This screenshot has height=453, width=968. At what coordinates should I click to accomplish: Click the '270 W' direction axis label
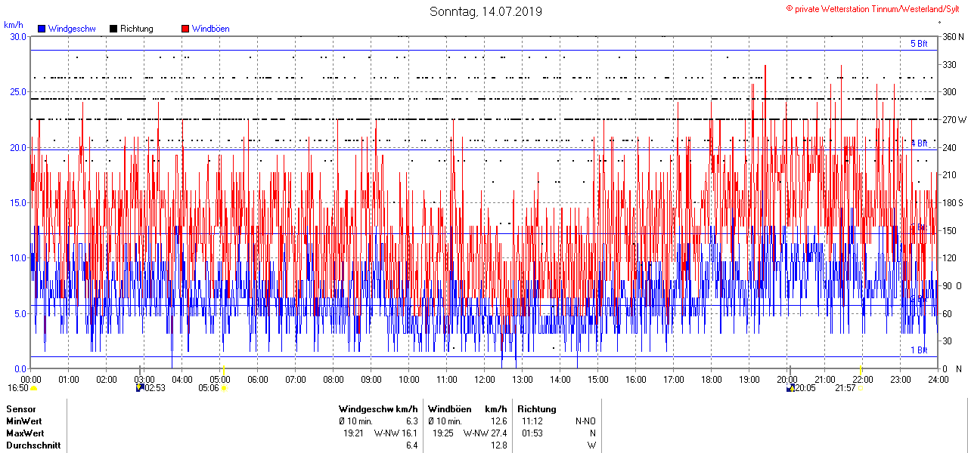click(x=953, y=119)
